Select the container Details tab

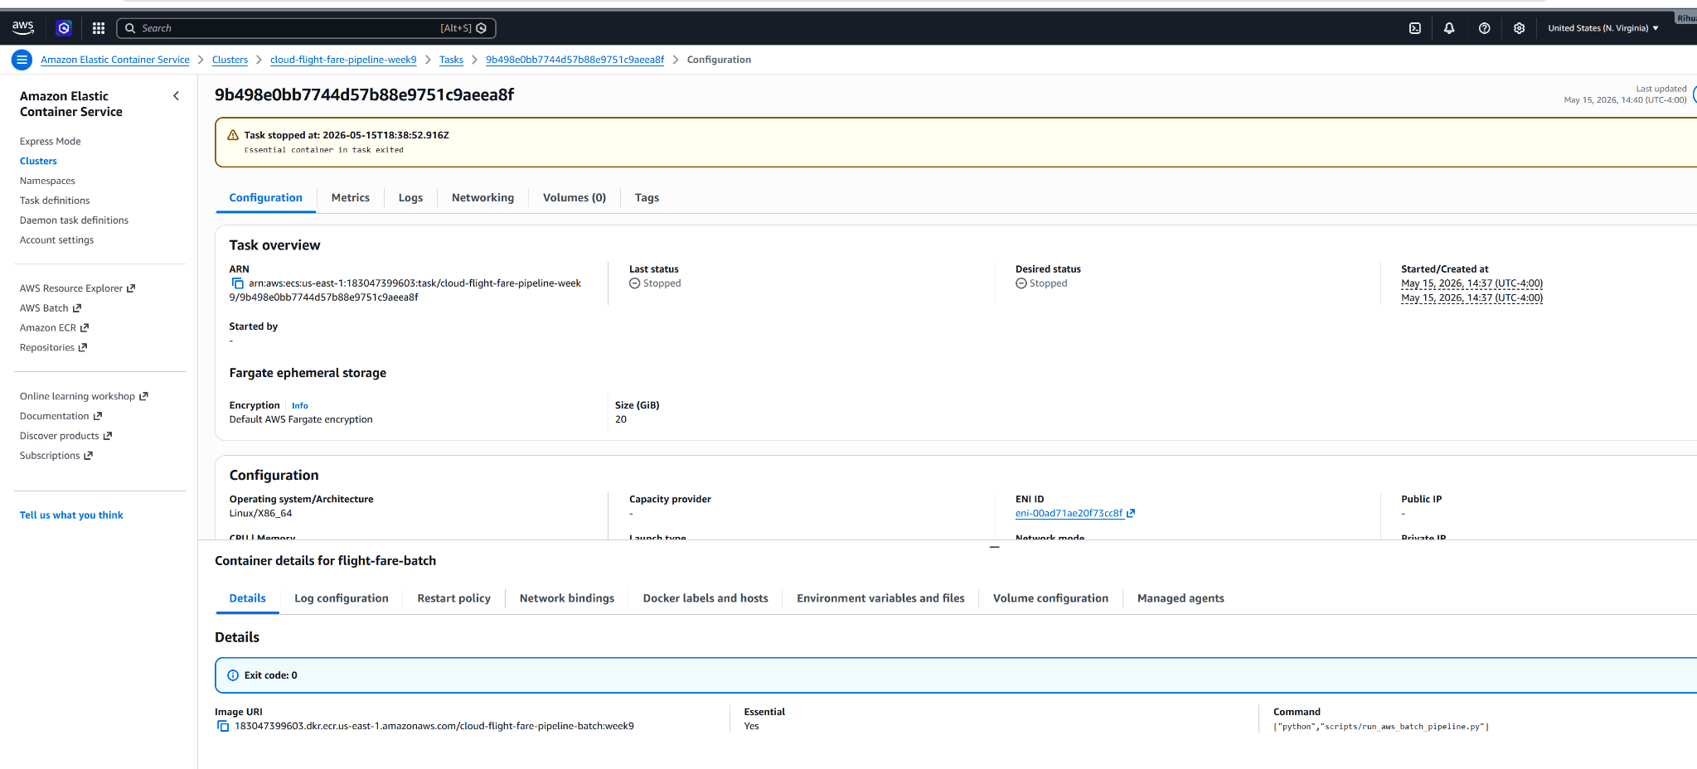(x=248, y=598)
